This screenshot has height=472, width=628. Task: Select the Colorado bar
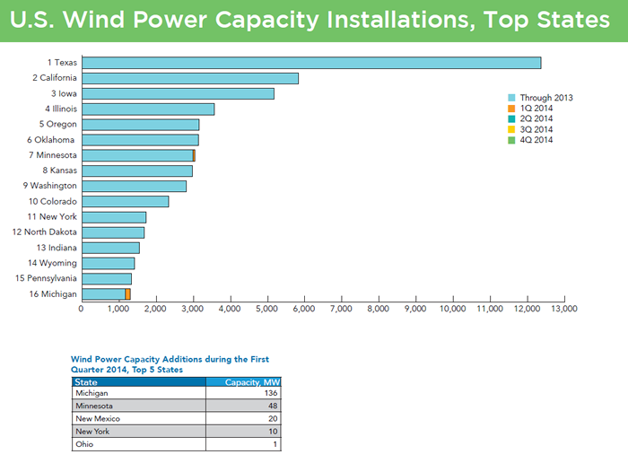click(126, 202)
